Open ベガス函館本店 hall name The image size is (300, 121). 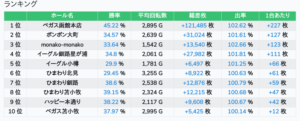[62, 25]
